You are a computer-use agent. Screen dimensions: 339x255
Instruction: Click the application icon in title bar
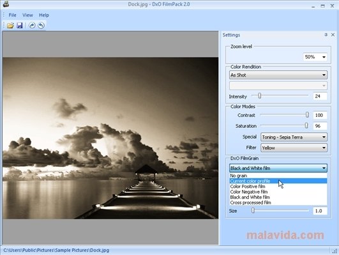pyautogui.click(x=6, y=4)
